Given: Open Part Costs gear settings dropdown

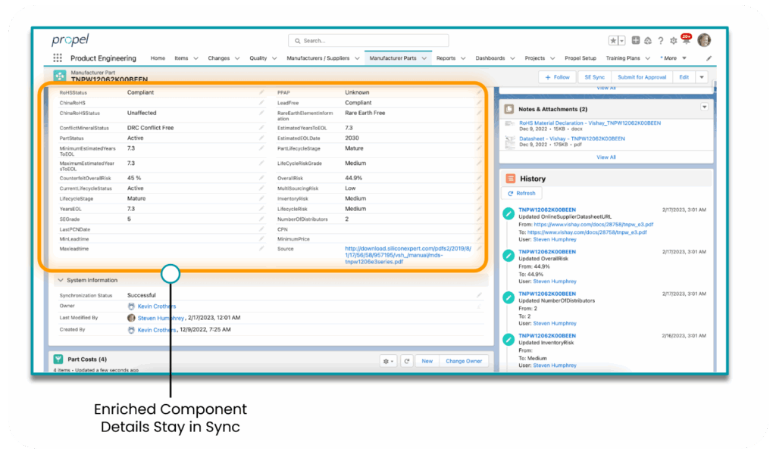Looking at the screenshot, I should (388, 362).
